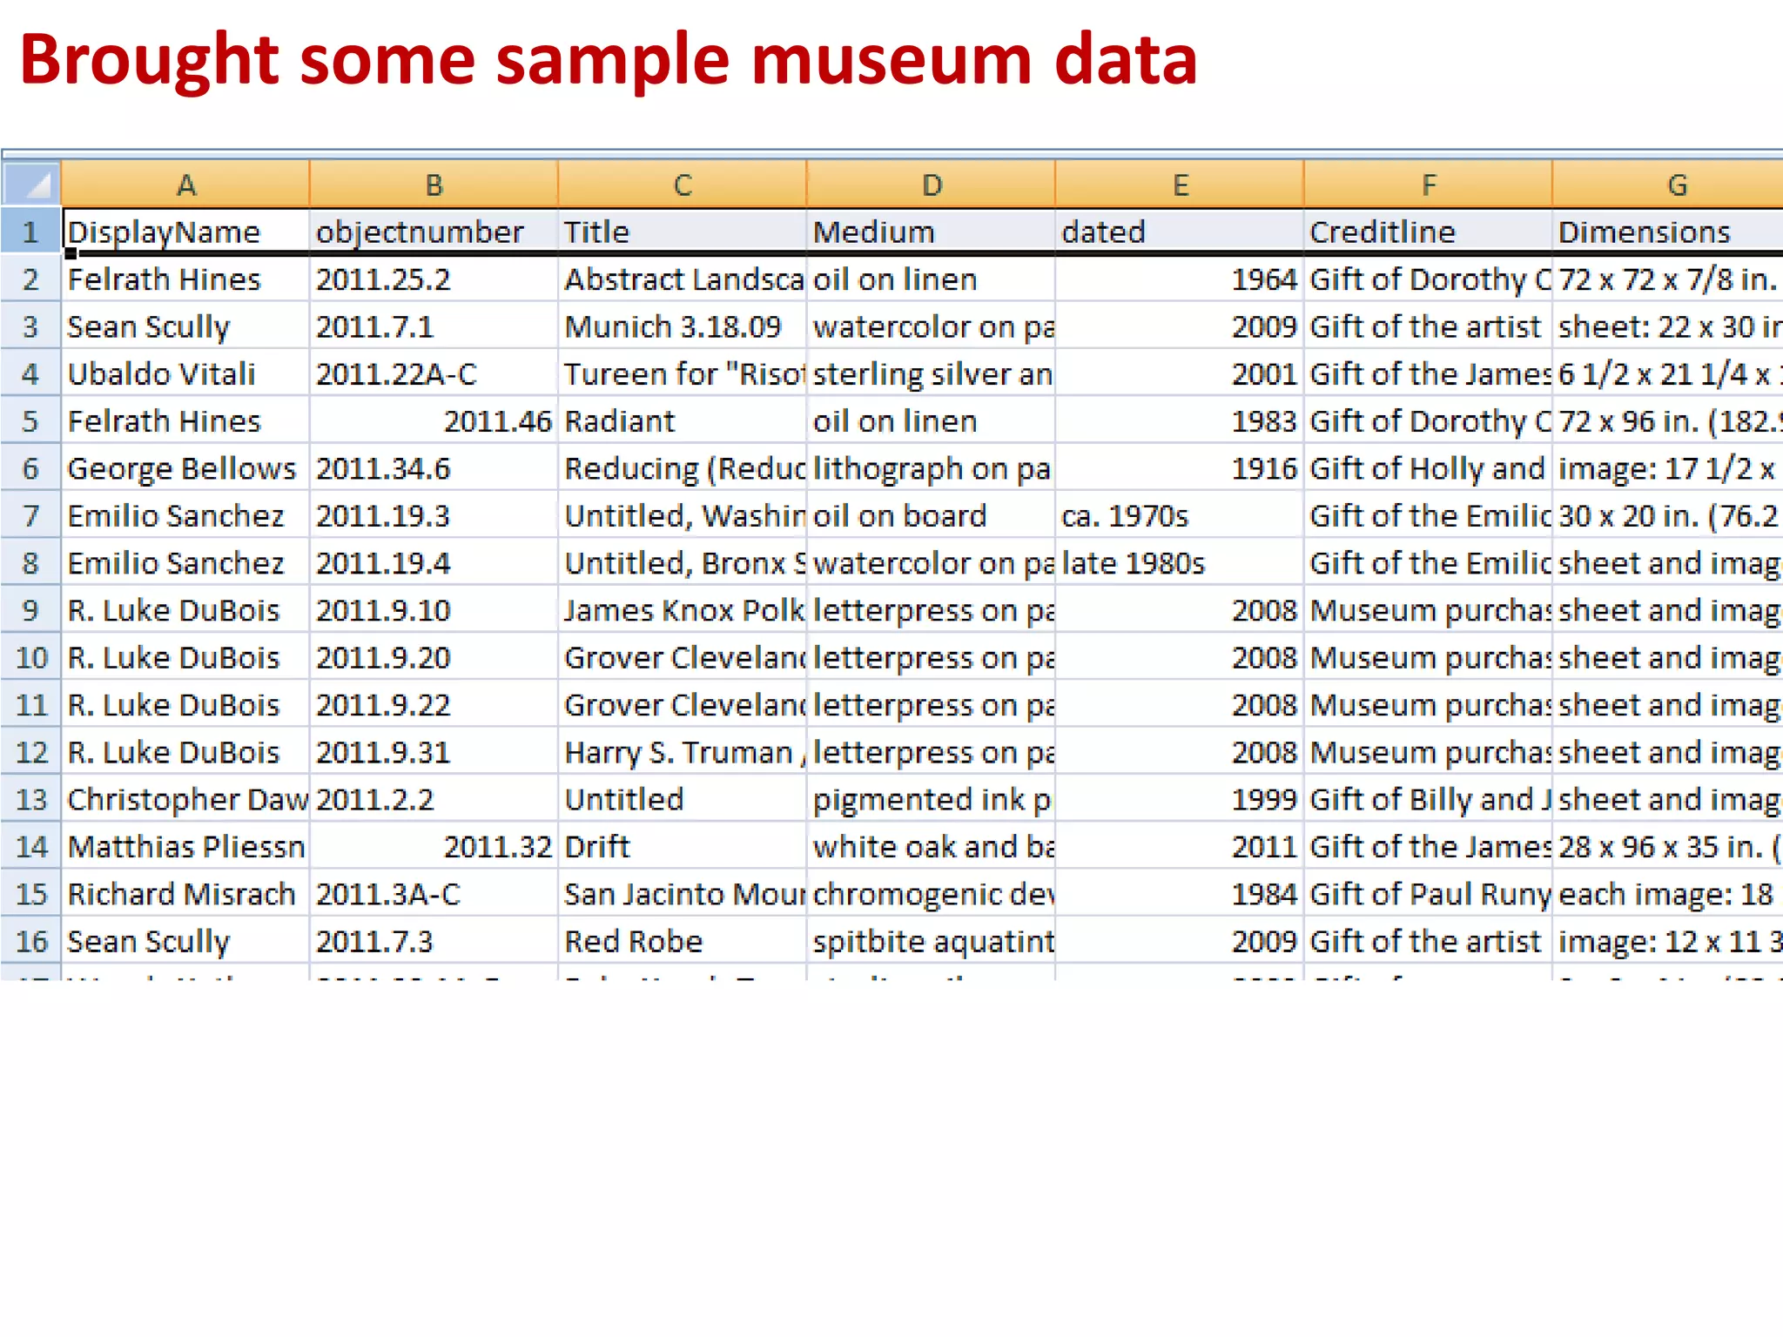Image resolution: width=1783 pixels, height=1337 pixels.
Task: Select the spitbite aquatint medium cell
Action: 931,941
